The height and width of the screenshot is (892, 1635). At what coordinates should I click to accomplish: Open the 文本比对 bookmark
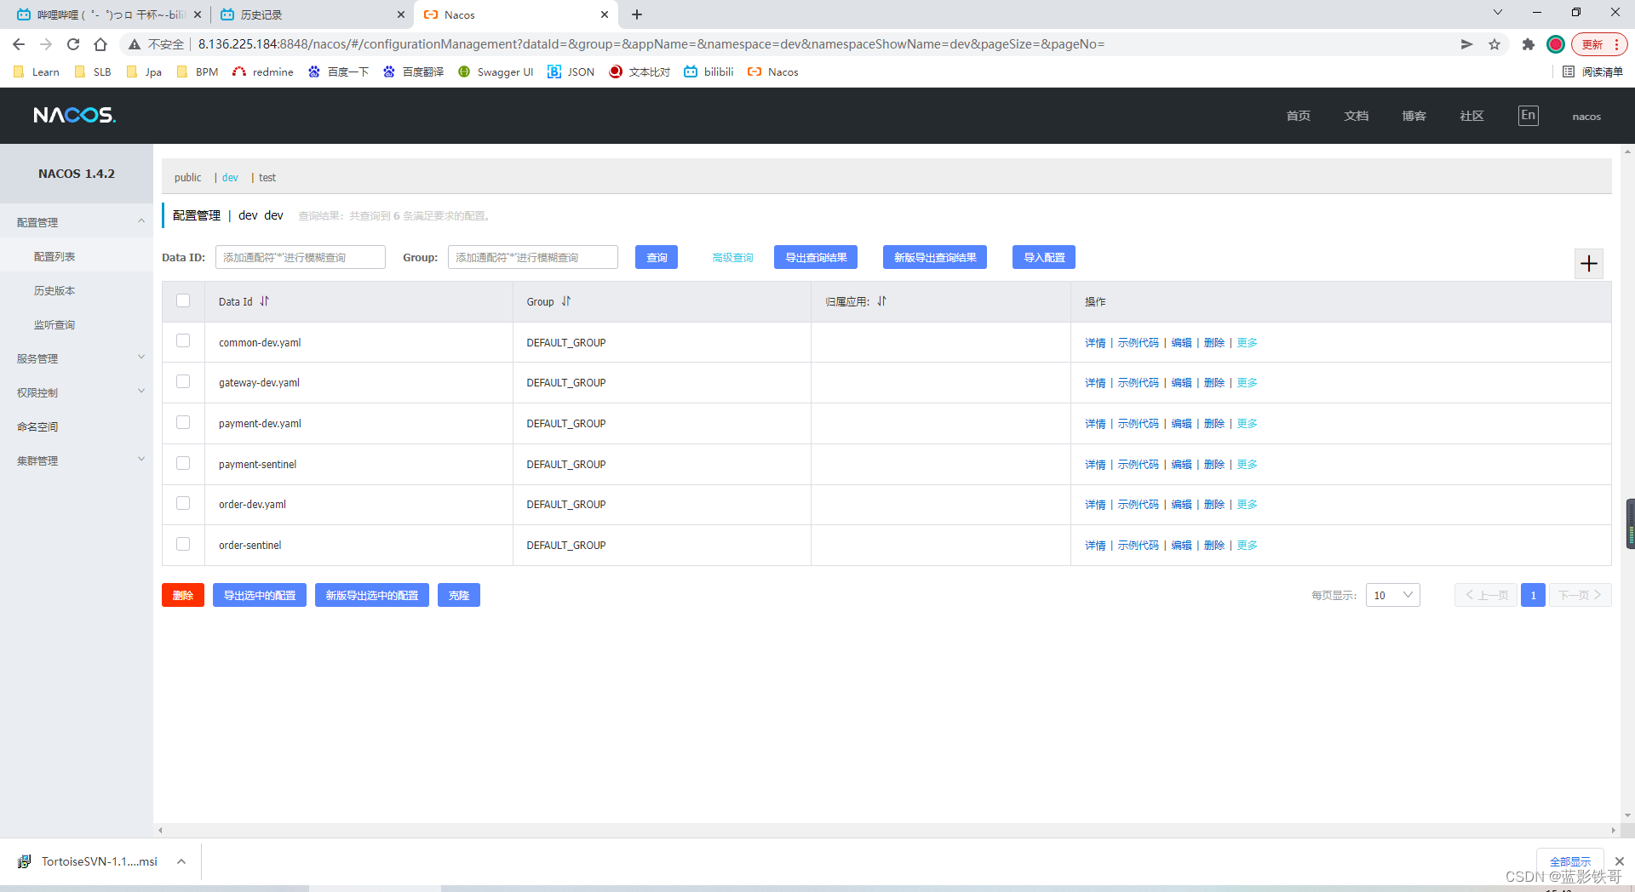pyautogui.click(x=640, y=71)
